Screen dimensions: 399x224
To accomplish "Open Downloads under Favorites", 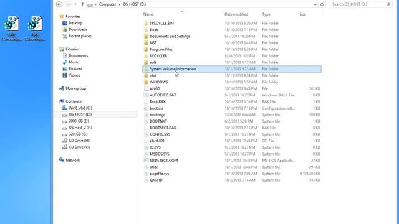I will pos(78,29).
